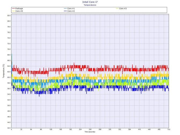Image resolution: width=180 pixels, height=135 pixels.
Task: Click the 50.0 y-axis value
Action: point(9,106)
